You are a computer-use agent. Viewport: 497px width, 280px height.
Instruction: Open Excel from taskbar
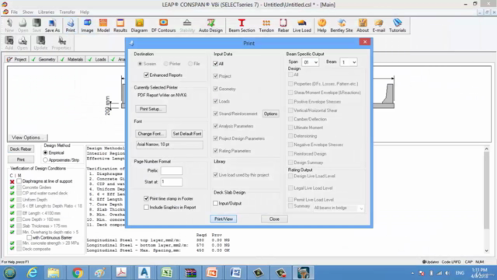166,273
